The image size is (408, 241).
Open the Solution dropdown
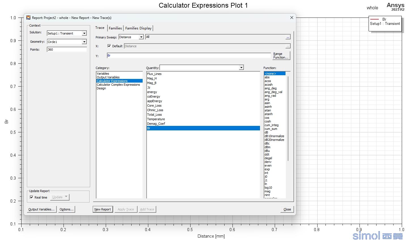tap(84, 33)
